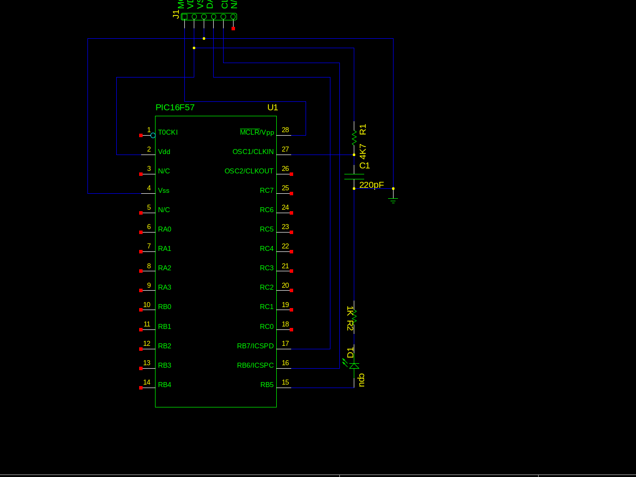Image resolution: width=636 pixels, height=477 pixels.
Task: Select the PIC16F57 microcontroller symbol U1
Action: [216, 261]
